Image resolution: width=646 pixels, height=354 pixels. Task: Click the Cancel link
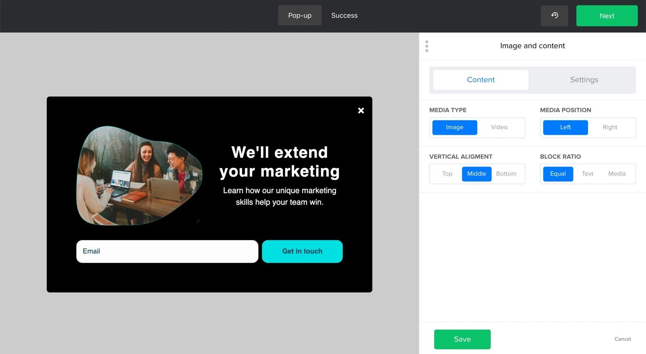click(623, 339)
